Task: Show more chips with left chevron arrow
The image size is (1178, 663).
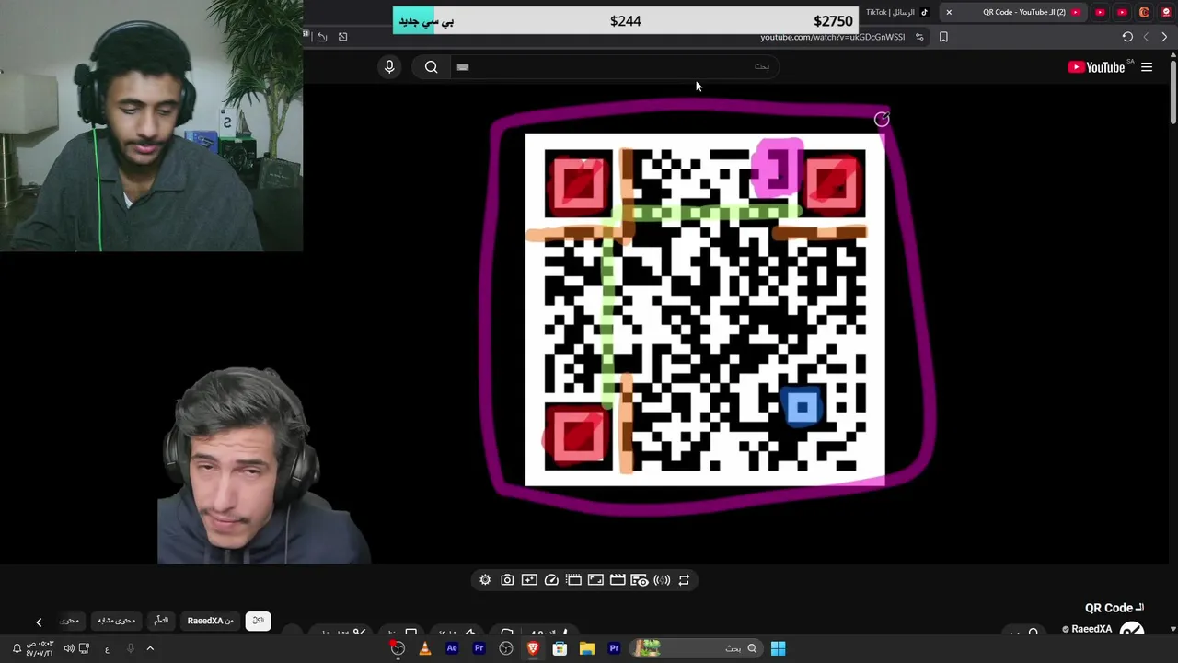Action: (x=39, y=622)
